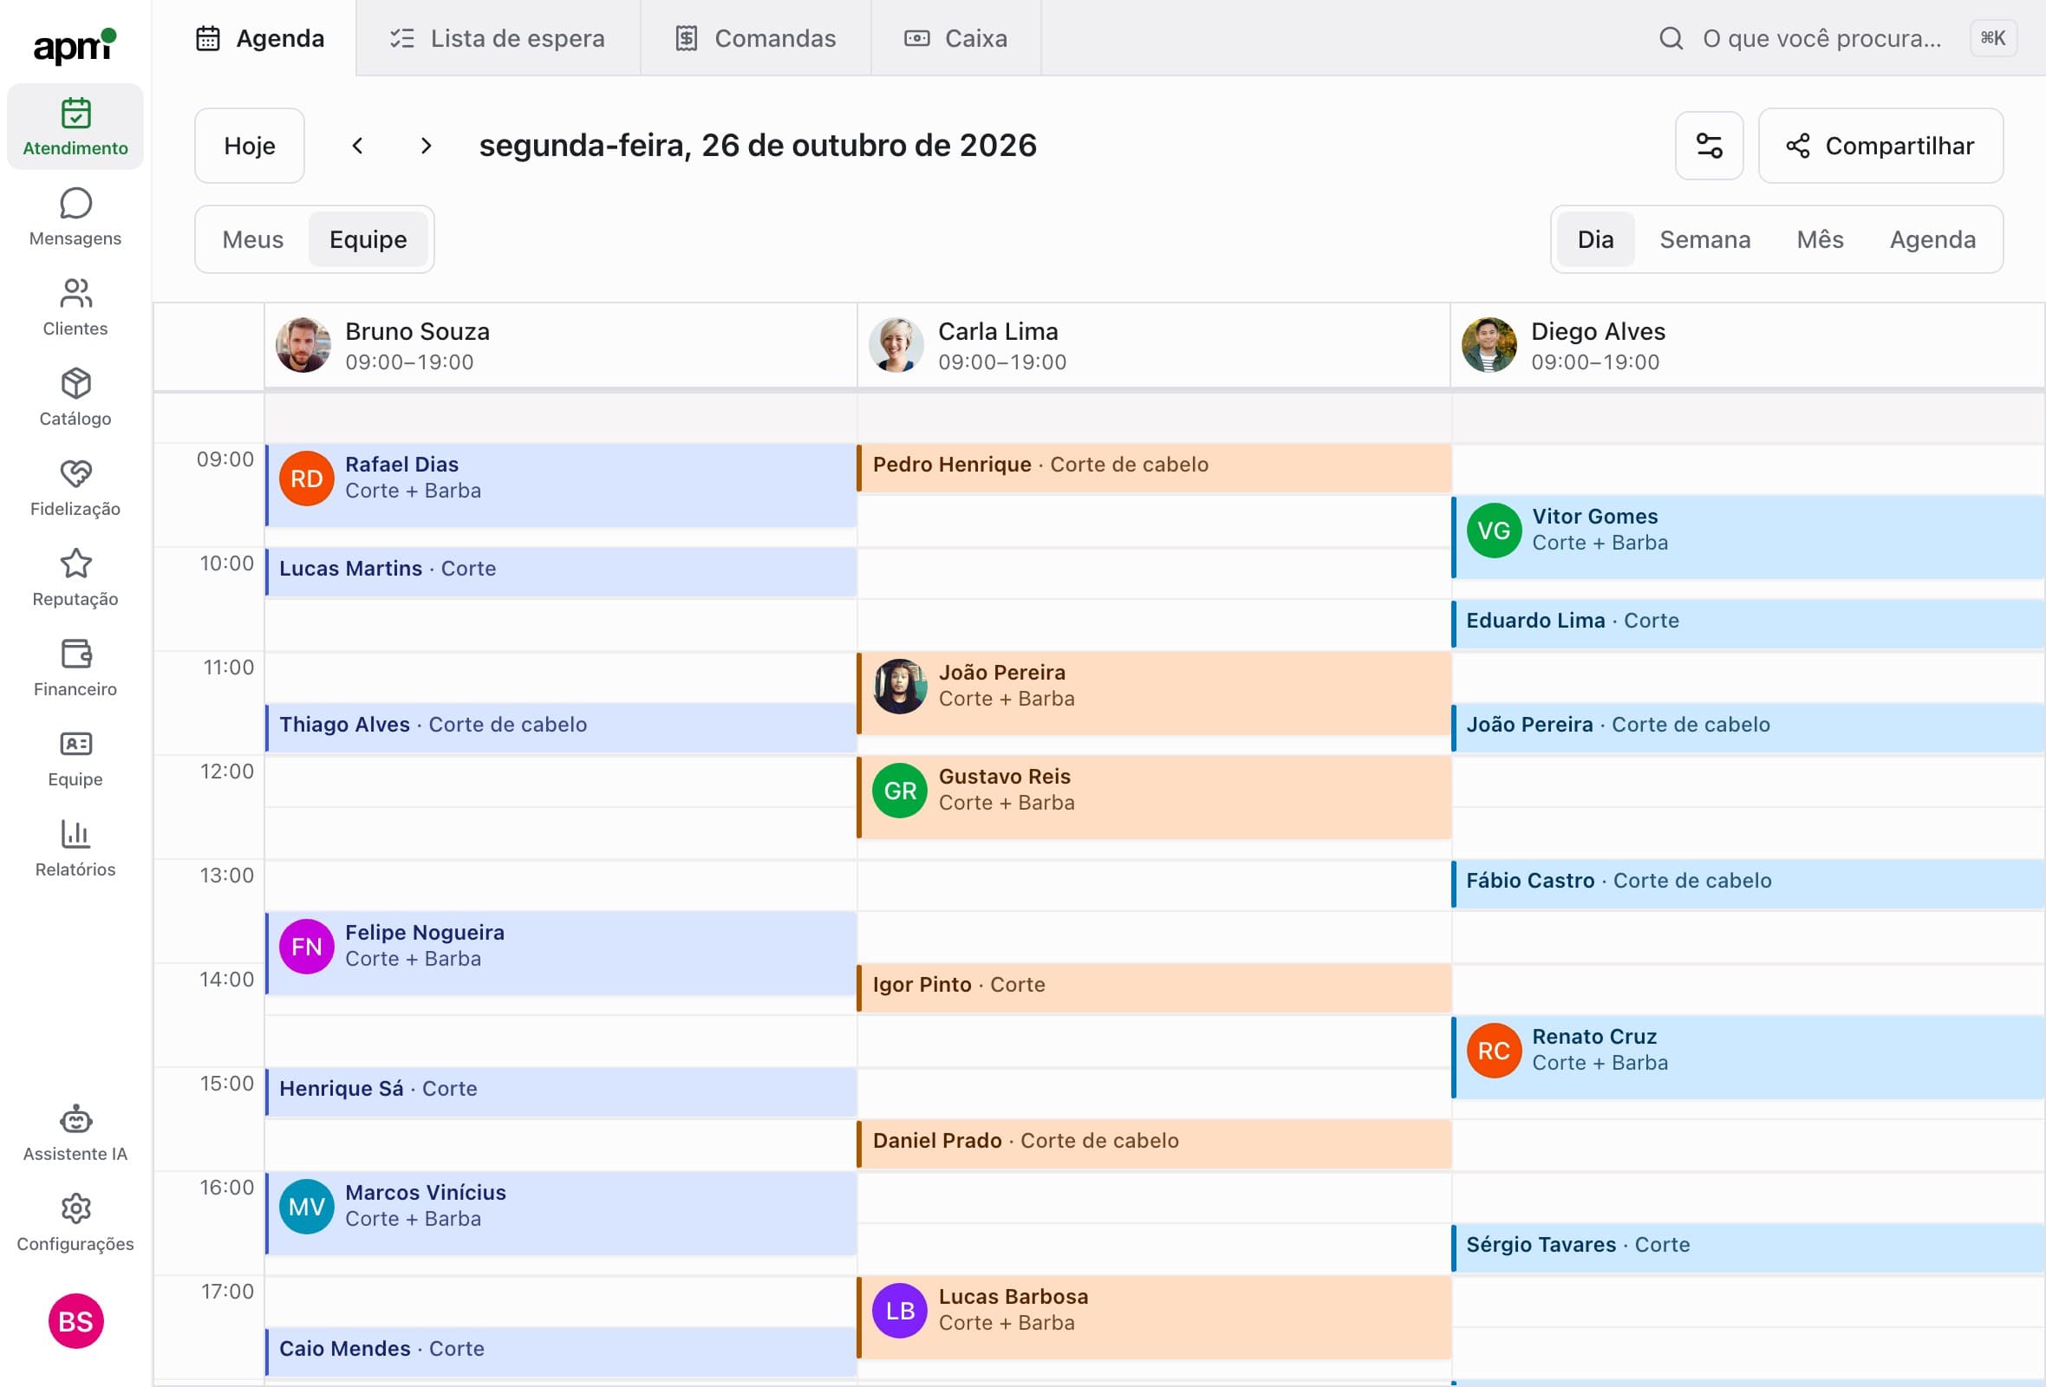Open Fábio Castro Corte de cabelo appointment
Image resolution: width=2046 pixels, height=1387 pixels.
(x=1748, y=883)
